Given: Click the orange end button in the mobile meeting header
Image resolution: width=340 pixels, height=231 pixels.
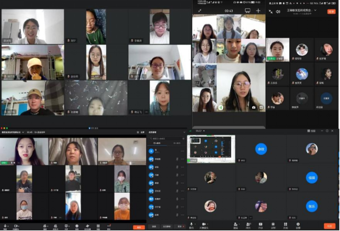Looking at the screenshot, I should (331, 12).
